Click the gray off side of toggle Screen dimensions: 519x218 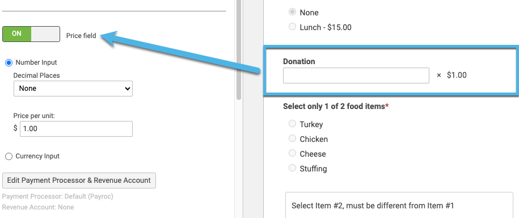pyautogui.click(x=45, y=34)
